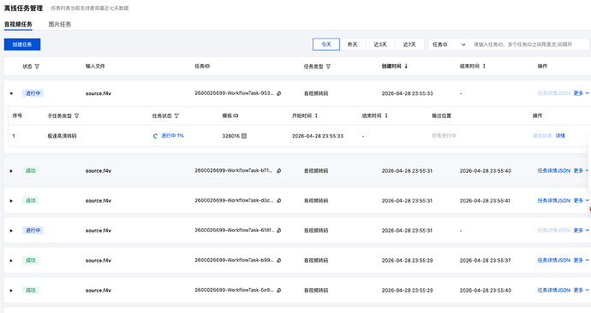Click end time 2026-04-28 23:55:41
This screenshot has width=591, height=313.
[x=485, y=200]
